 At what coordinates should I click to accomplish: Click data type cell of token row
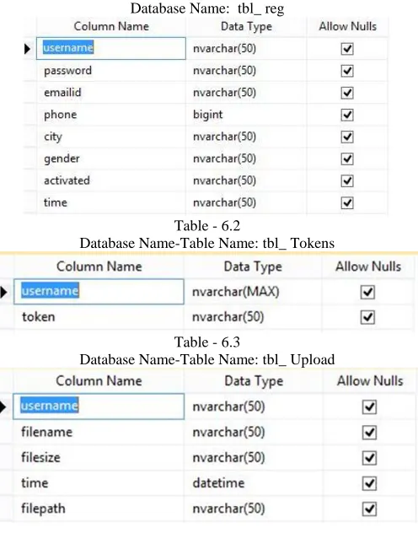click(253, 317)
